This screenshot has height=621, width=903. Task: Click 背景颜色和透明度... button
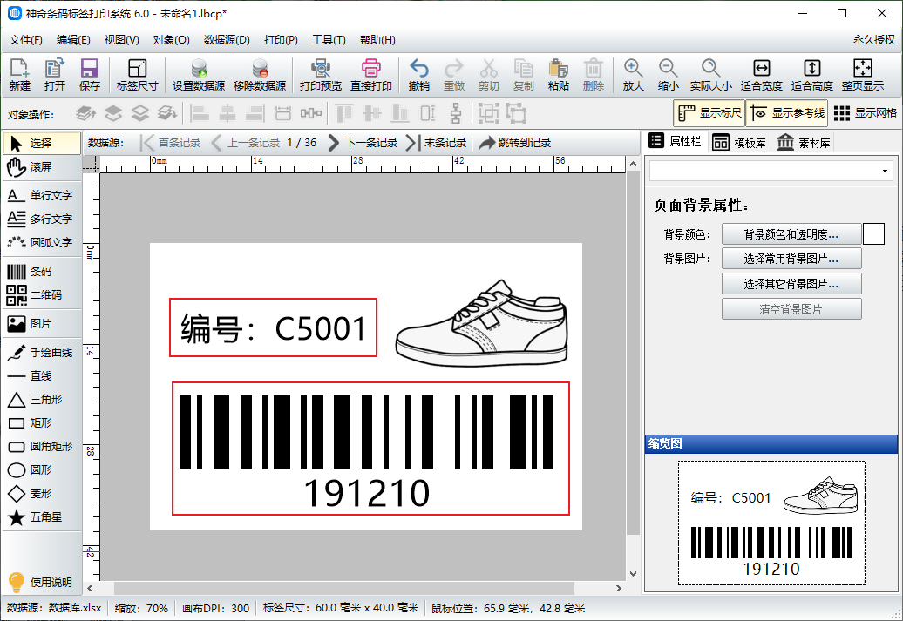pyautogui.click(x=791, y=234)
